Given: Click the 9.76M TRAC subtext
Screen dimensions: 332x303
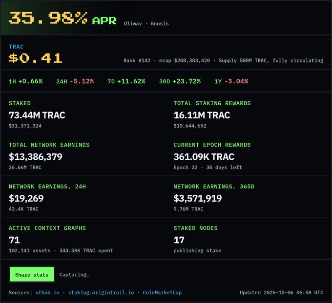Looking at the screenshot, I should point(188,209).
